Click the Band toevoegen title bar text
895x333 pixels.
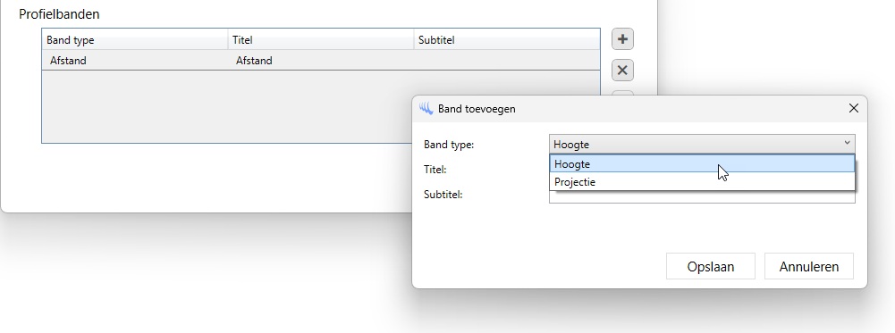477,108
